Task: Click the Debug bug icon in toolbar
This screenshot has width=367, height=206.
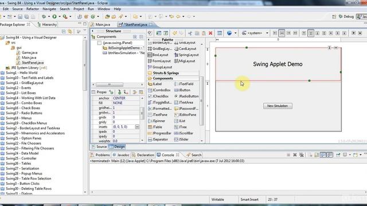Action: click(x=44, y=17)
